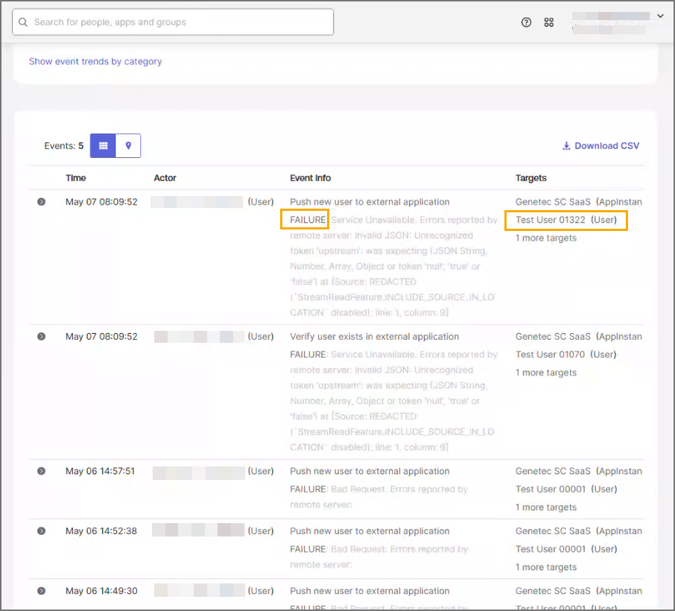Image resolution: width=675 pixels, height=611 pixels.
Task: Click the May 06 14:52:38 timestamp
Action: coord(101,531)
